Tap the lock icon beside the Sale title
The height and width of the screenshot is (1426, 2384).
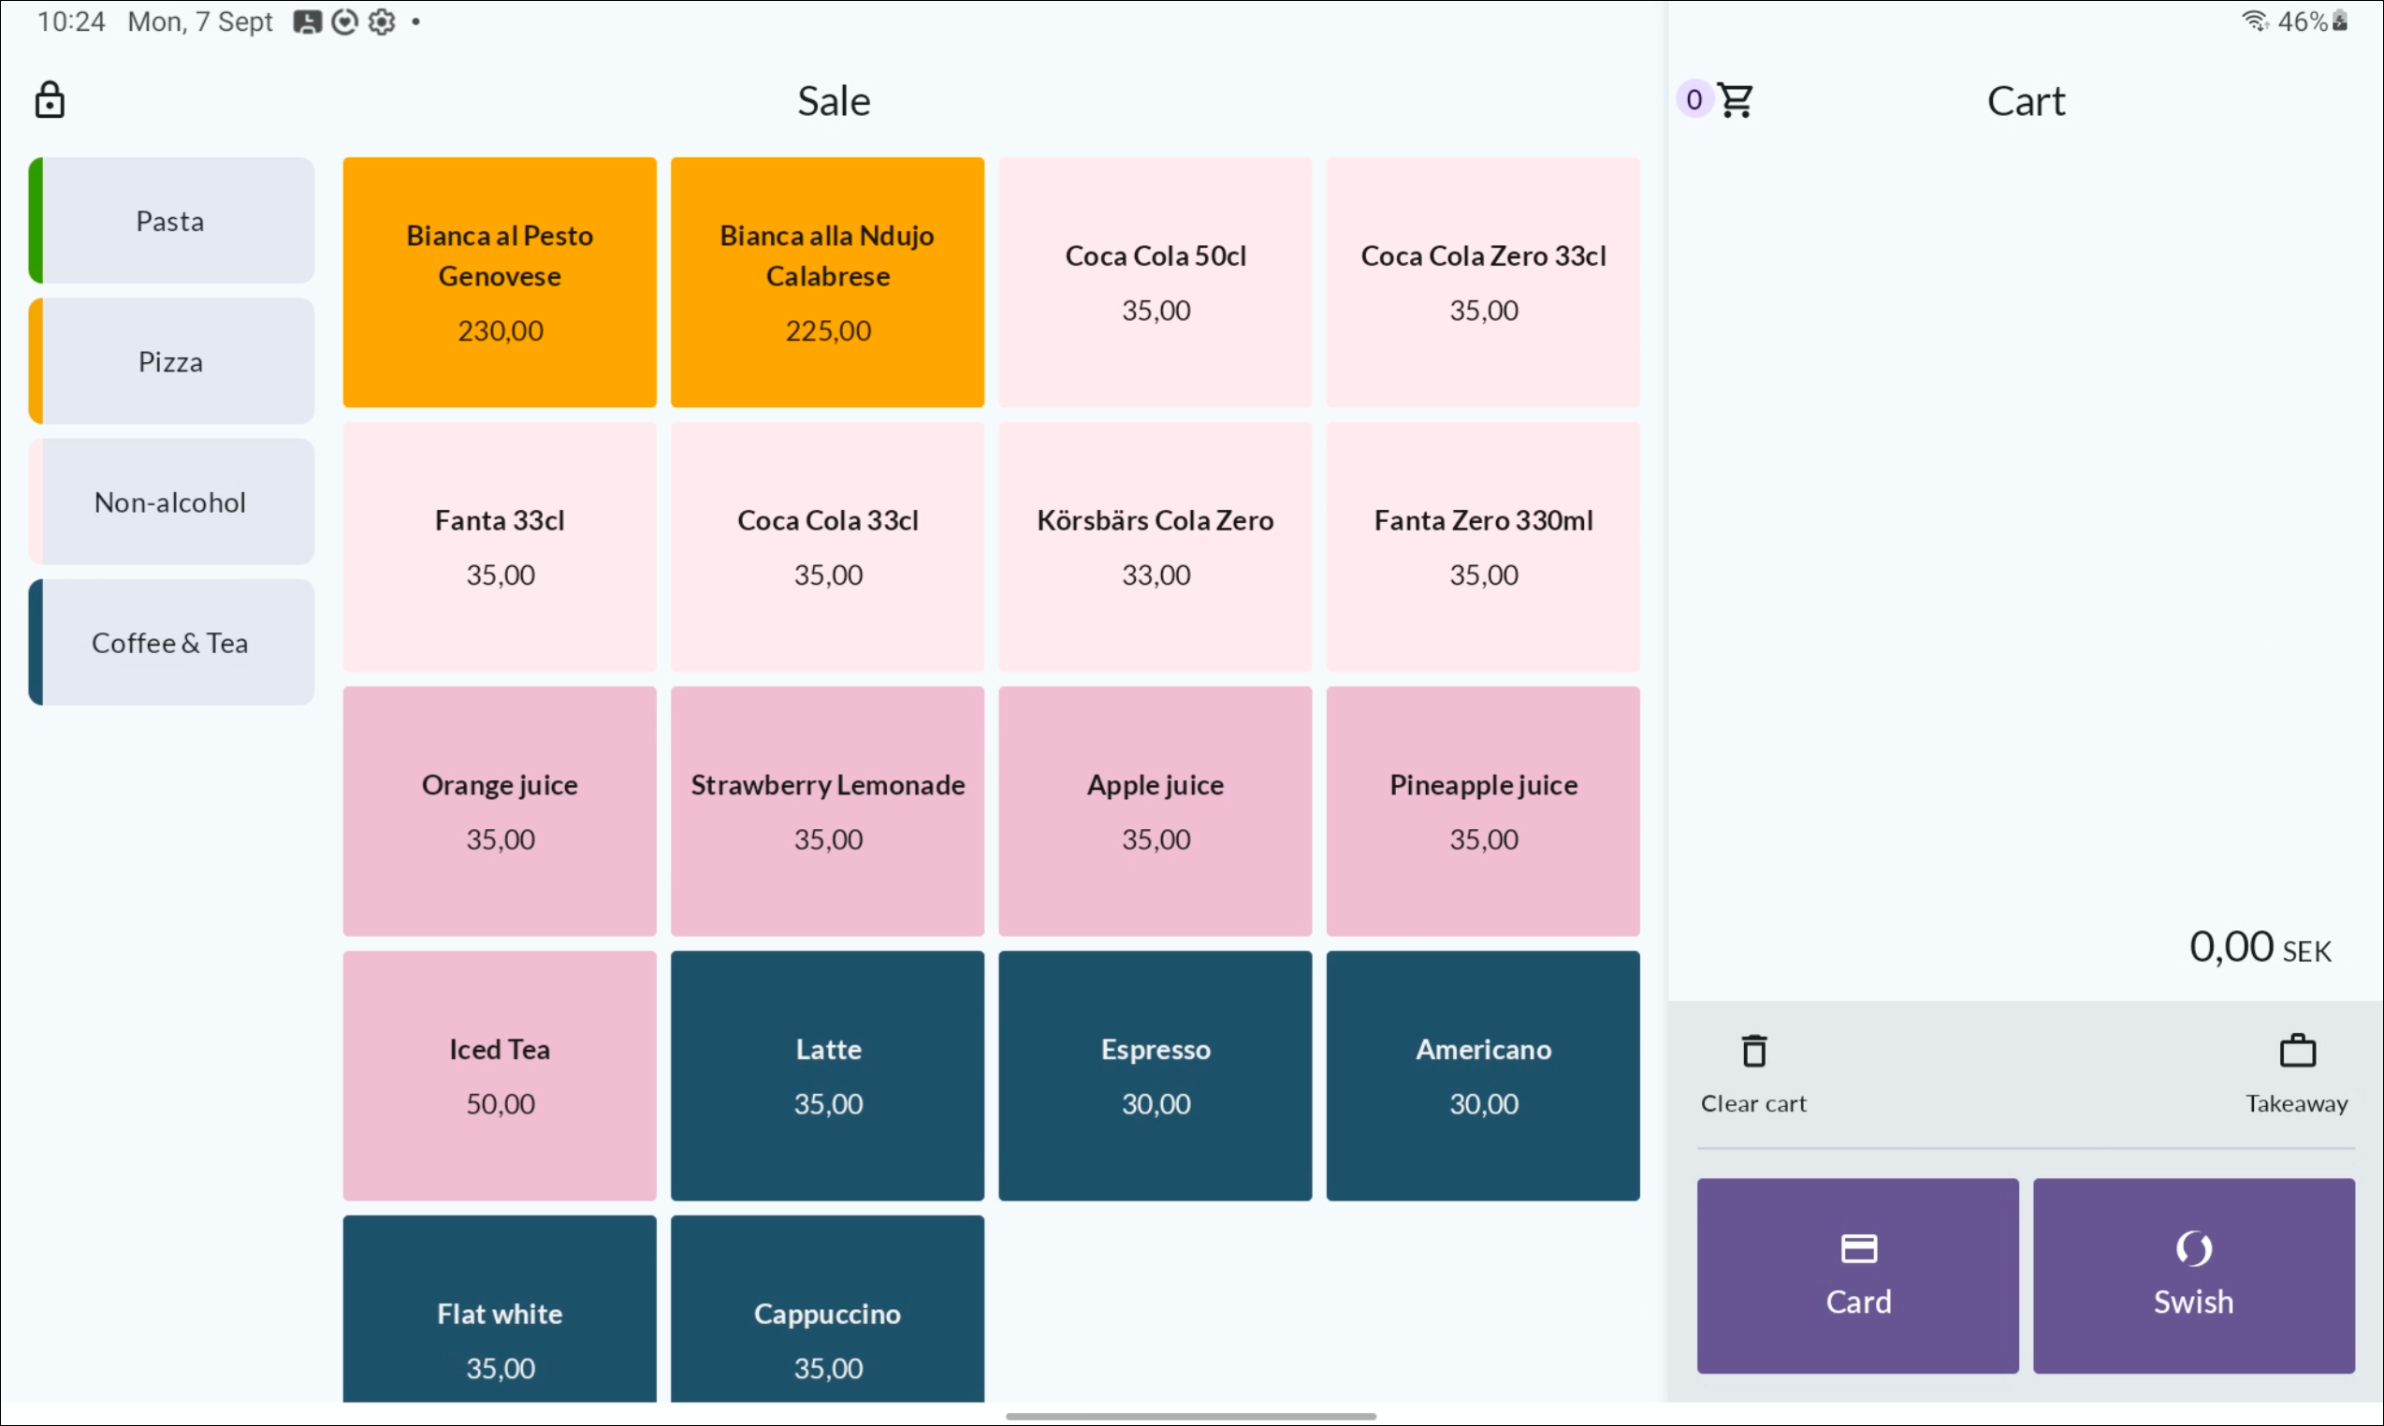point(49,100)
